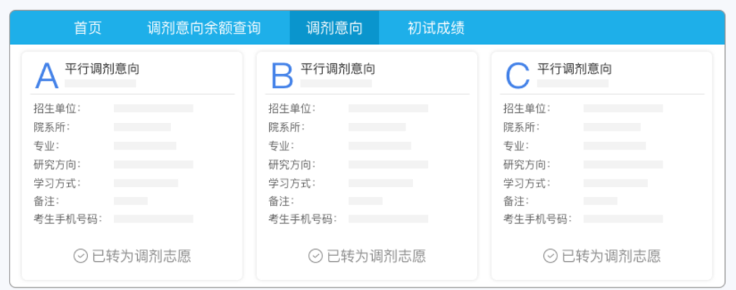Click the 平行调剂意向 title in card A
This screenshot has height=290, width=736.
coord(102,69)
